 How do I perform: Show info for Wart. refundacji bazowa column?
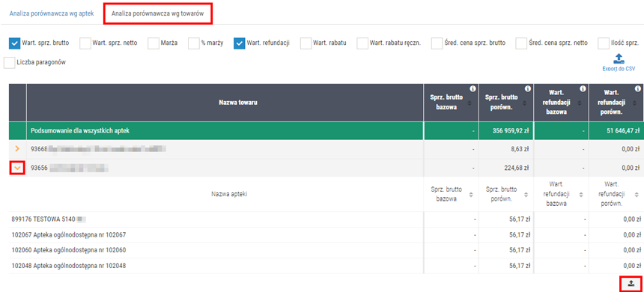coord(583,88)
